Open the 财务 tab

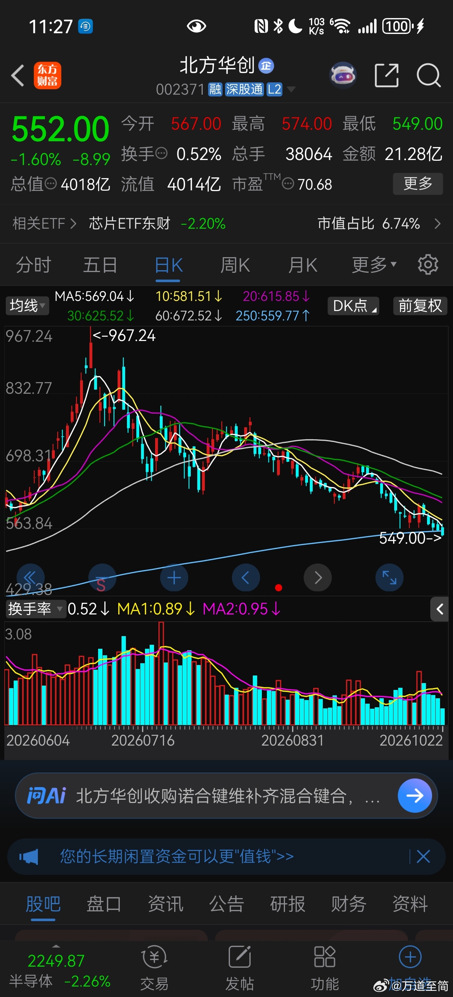tap(349, 904)
